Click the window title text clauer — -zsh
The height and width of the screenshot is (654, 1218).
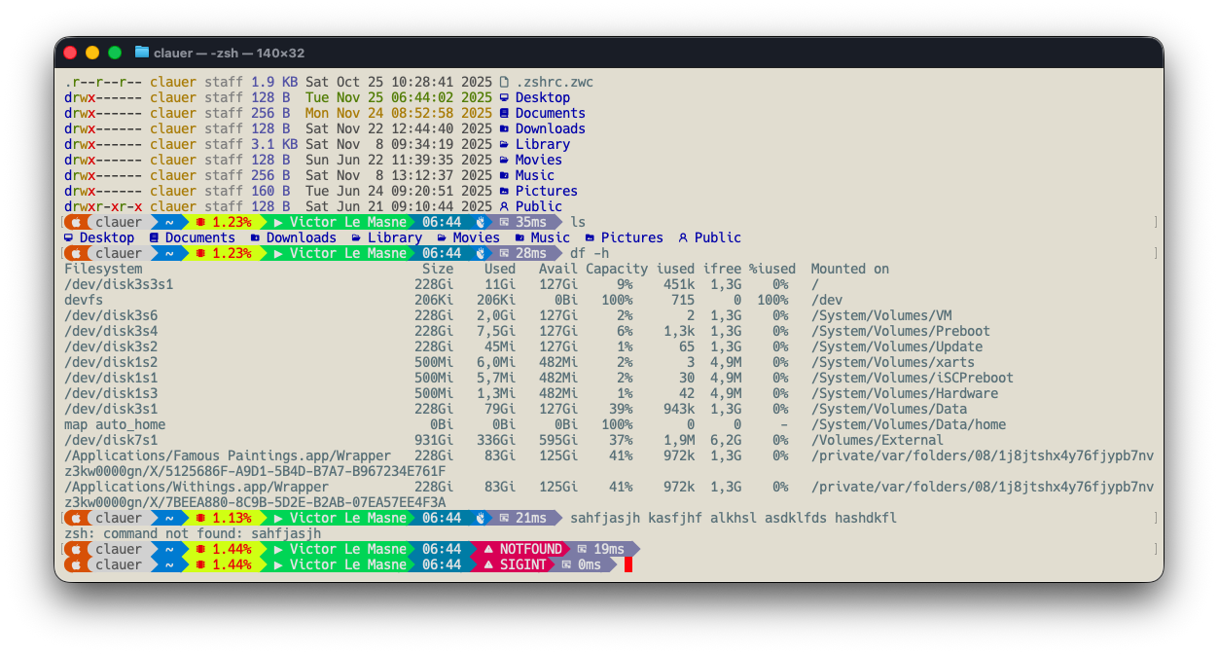click(x=229, y=54)
